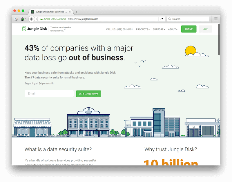Click the Get Started Today button
232x182 pixels.
click(88, 94)
